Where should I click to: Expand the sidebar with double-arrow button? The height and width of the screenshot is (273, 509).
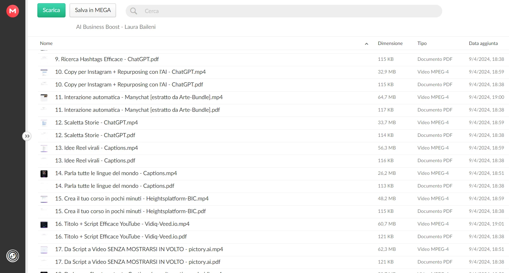point(27,136)
